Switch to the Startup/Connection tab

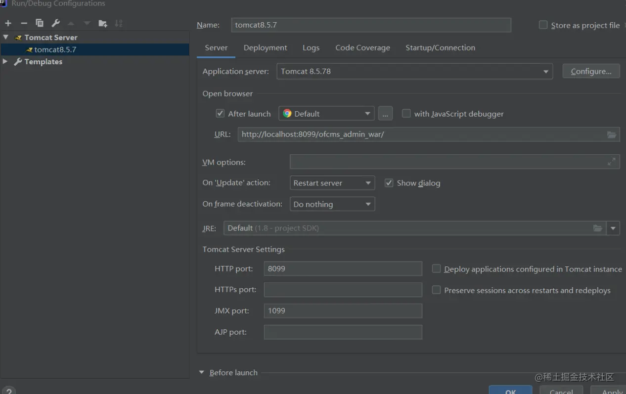[440, 47]
